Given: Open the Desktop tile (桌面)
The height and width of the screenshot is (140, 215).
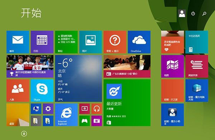Looking at the screenshot, I should pyautogui.click(x=18, y=115).
